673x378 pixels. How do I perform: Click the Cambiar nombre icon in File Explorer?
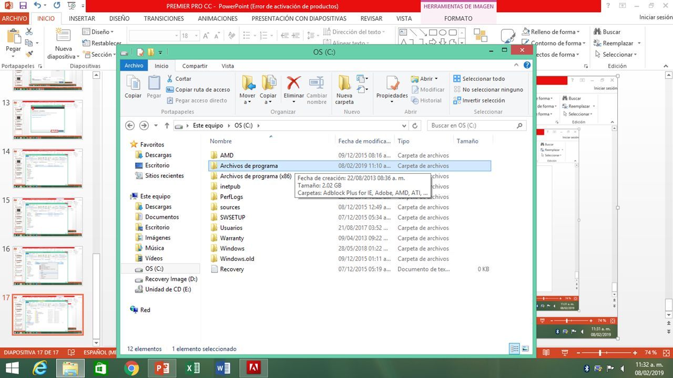[317, 82]
